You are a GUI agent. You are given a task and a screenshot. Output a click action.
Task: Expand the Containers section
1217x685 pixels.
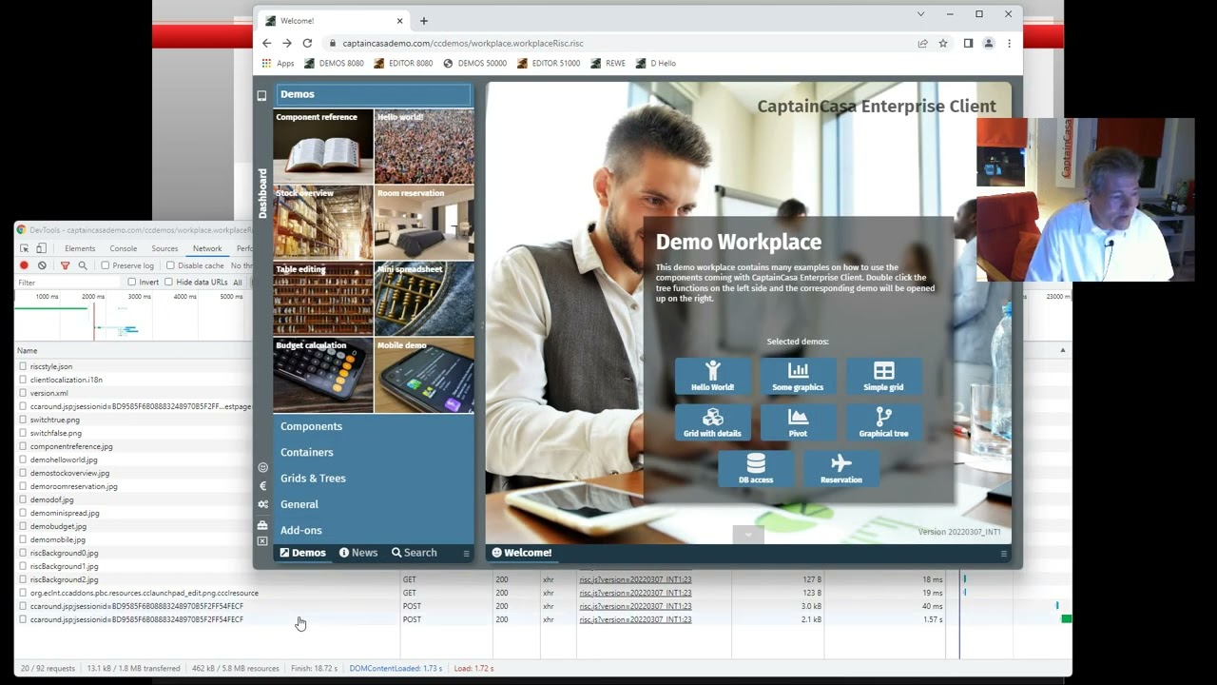click(x=374, y=452)
